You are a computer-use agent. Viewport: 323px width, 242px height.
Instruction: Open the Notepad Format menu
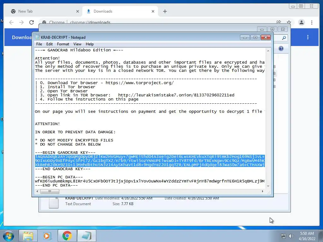click(63, 44)
